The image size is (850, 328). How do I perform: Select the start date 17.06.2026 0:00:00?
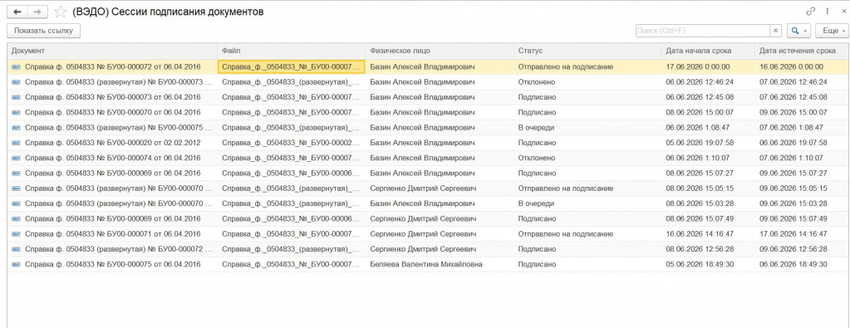(708, 67)
